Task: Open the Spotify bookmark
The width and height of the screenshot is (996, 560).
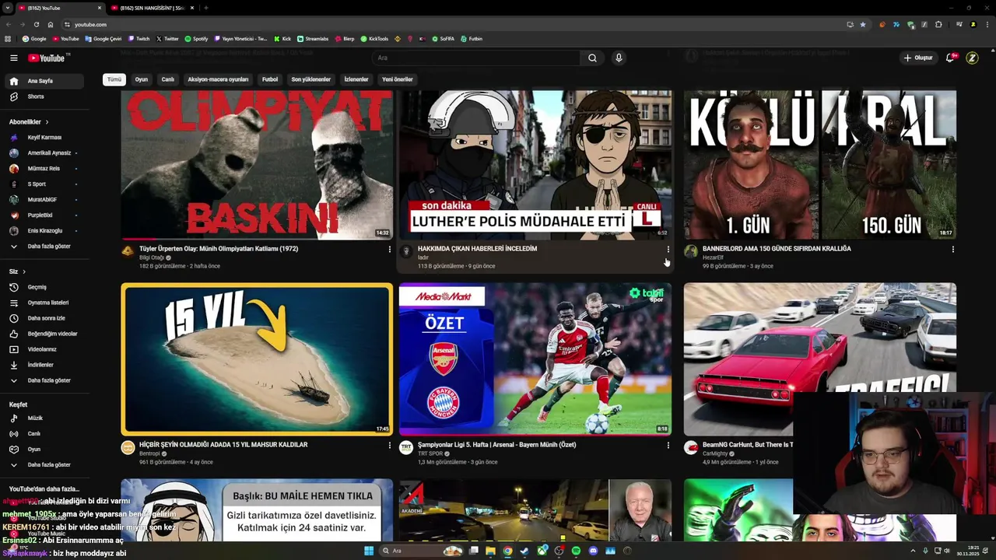Action: pos(196,39)
